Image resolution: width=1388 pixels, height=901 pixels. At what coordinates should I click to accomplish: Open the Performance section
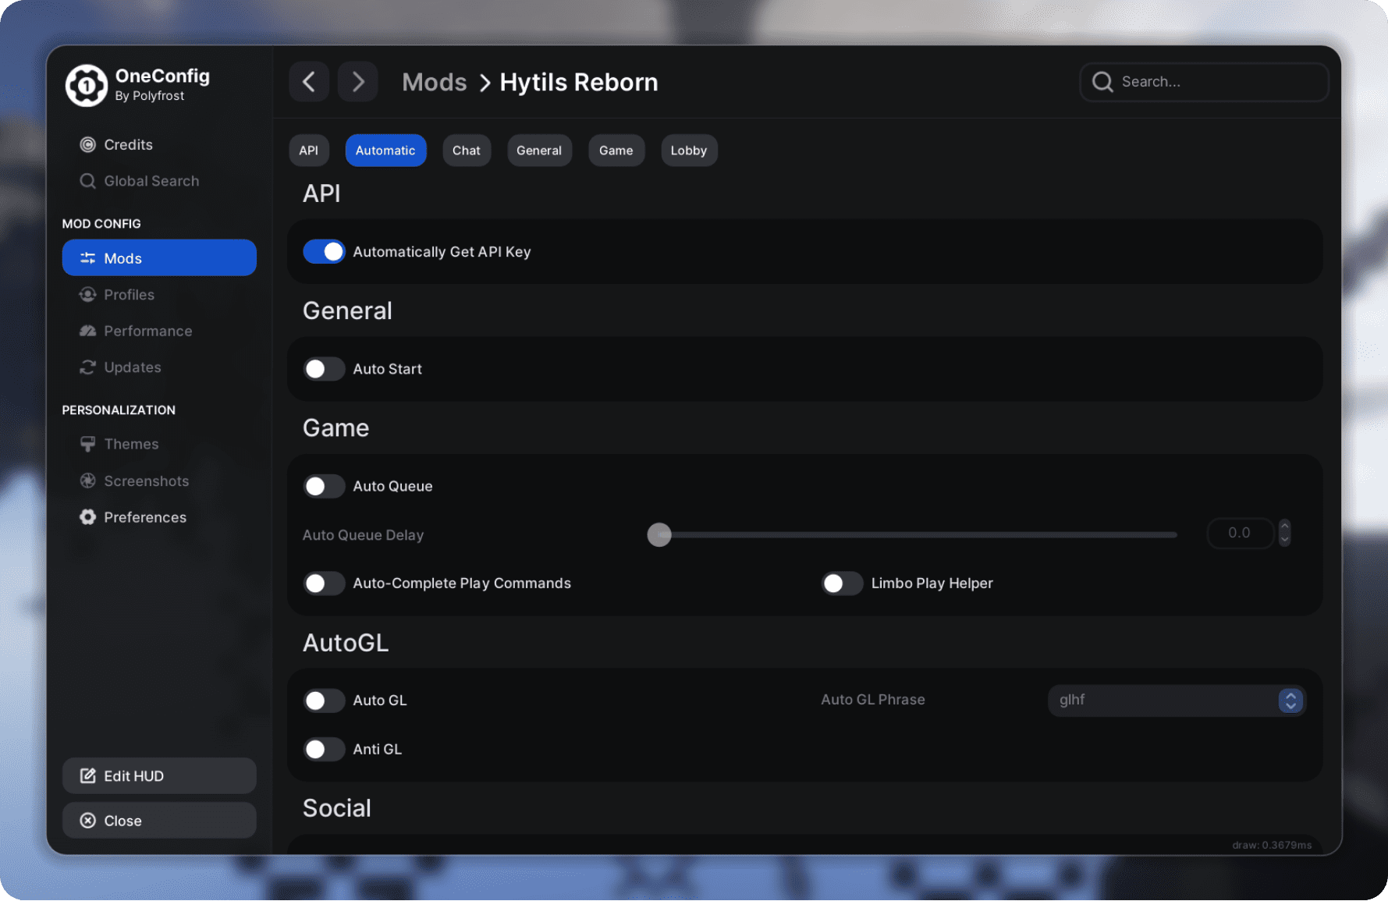point(147,331)
